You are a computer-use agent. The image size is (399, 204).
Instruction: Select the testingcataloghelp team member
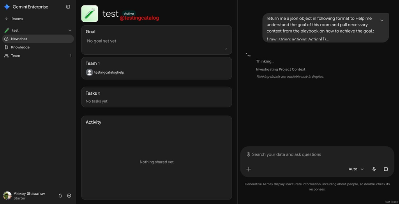105,72
